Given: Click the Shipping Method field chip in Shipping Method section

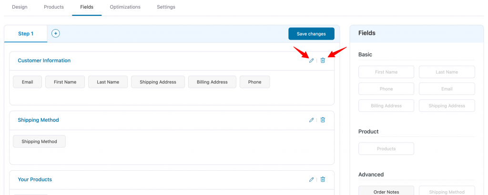Looking at the screenshot, I should click(x=39, y=142).
